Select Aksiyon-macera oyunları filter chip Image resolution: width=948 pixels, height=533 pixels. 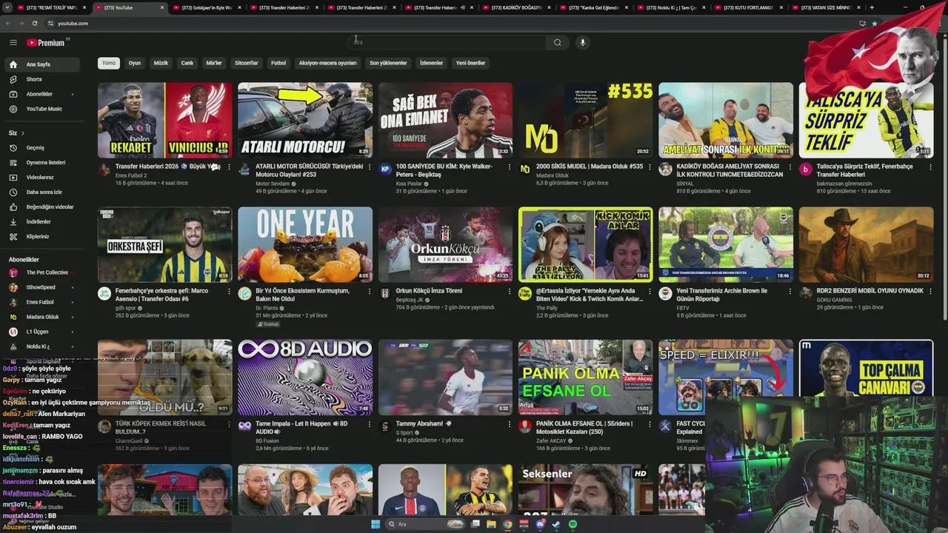(x=328, y=63)
